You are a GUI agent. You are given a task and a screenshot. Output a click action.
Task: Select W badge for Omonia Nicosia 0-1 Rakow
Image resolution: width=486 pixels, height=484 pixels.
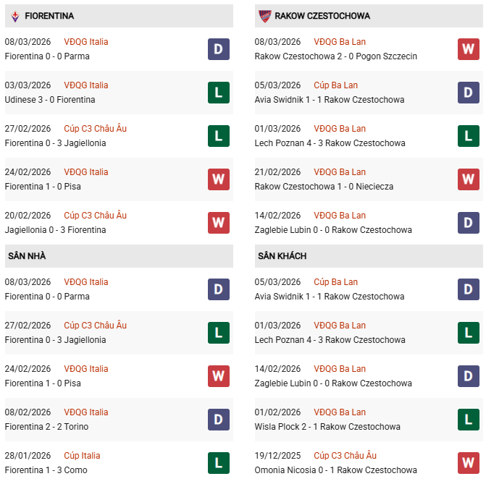click(x=469, y=463)
